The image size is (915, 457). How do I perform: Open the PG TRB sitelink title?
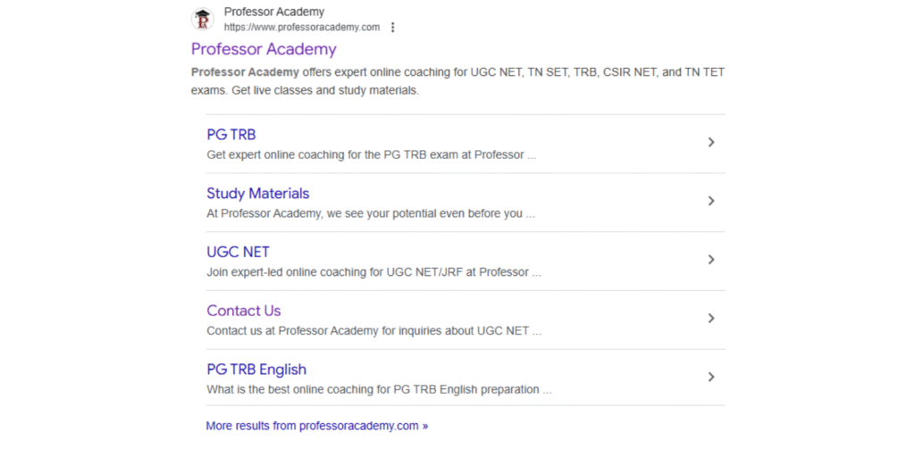[231, 135]
